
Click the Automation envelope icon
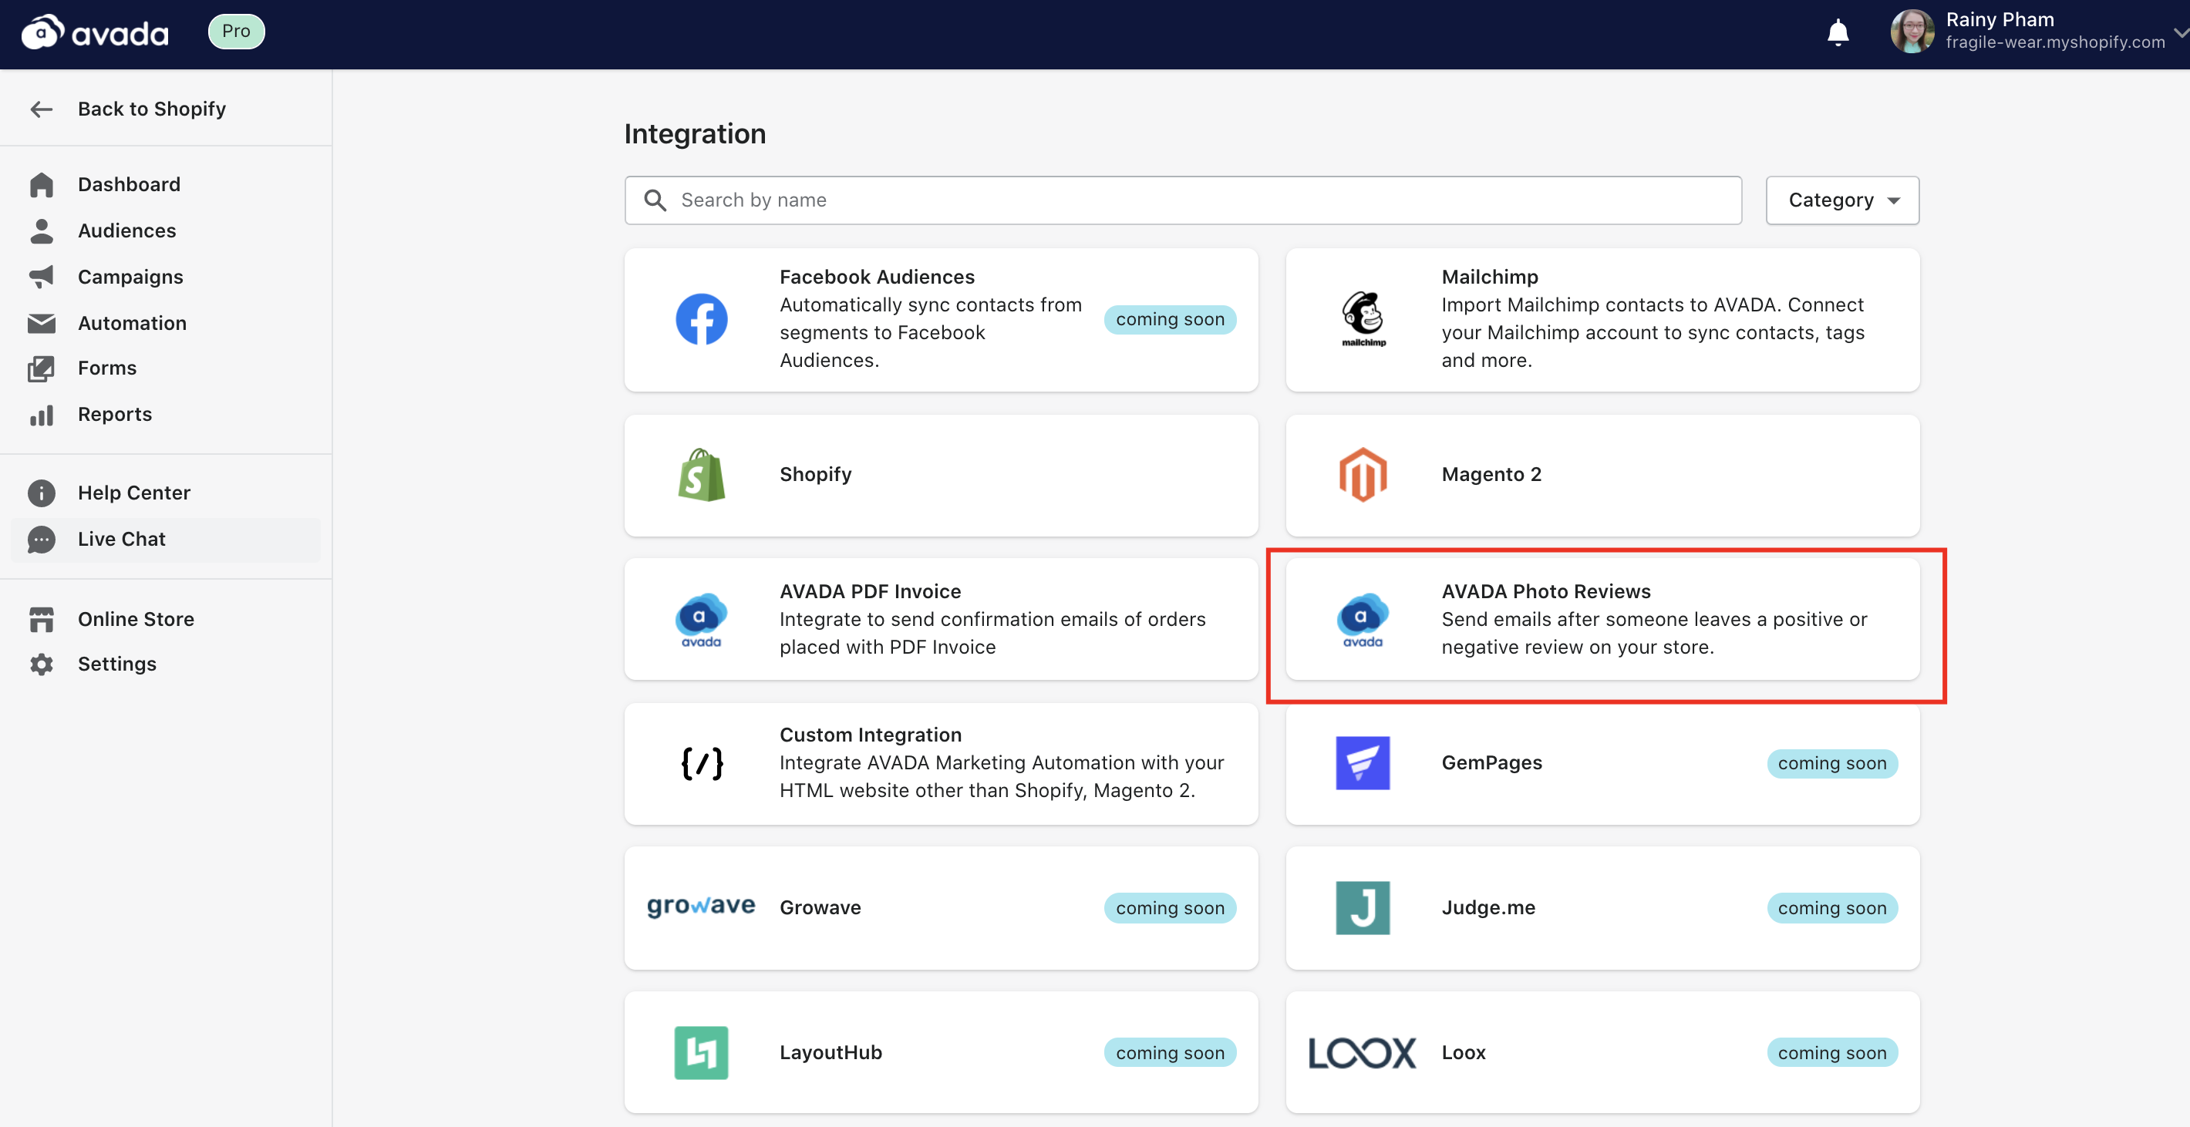pos(41,323)
